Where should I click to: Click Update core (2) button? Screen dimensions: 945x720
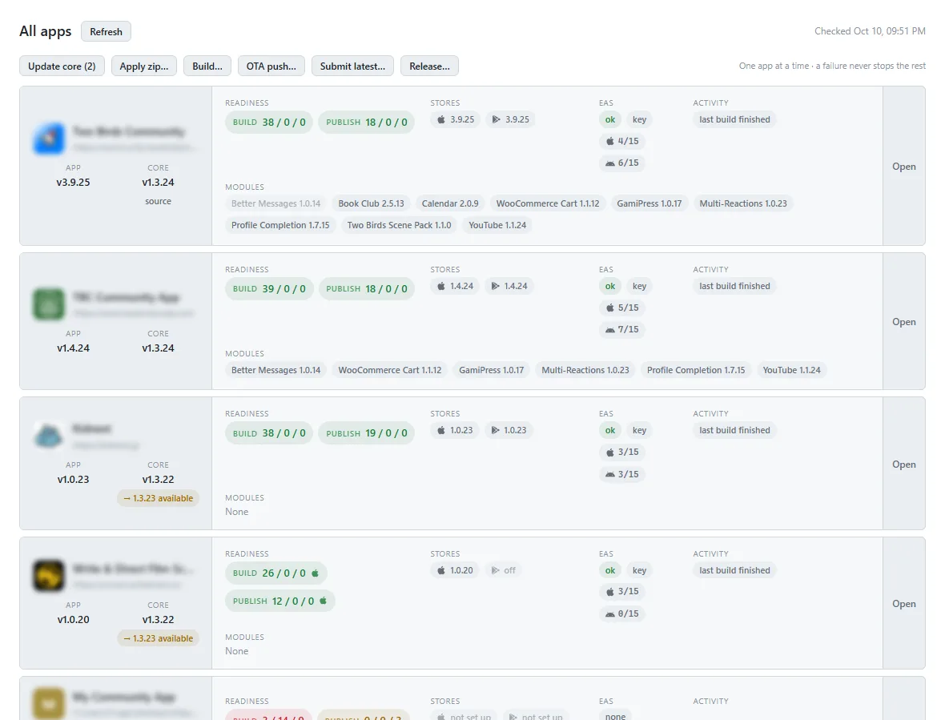tap(62, 66)
